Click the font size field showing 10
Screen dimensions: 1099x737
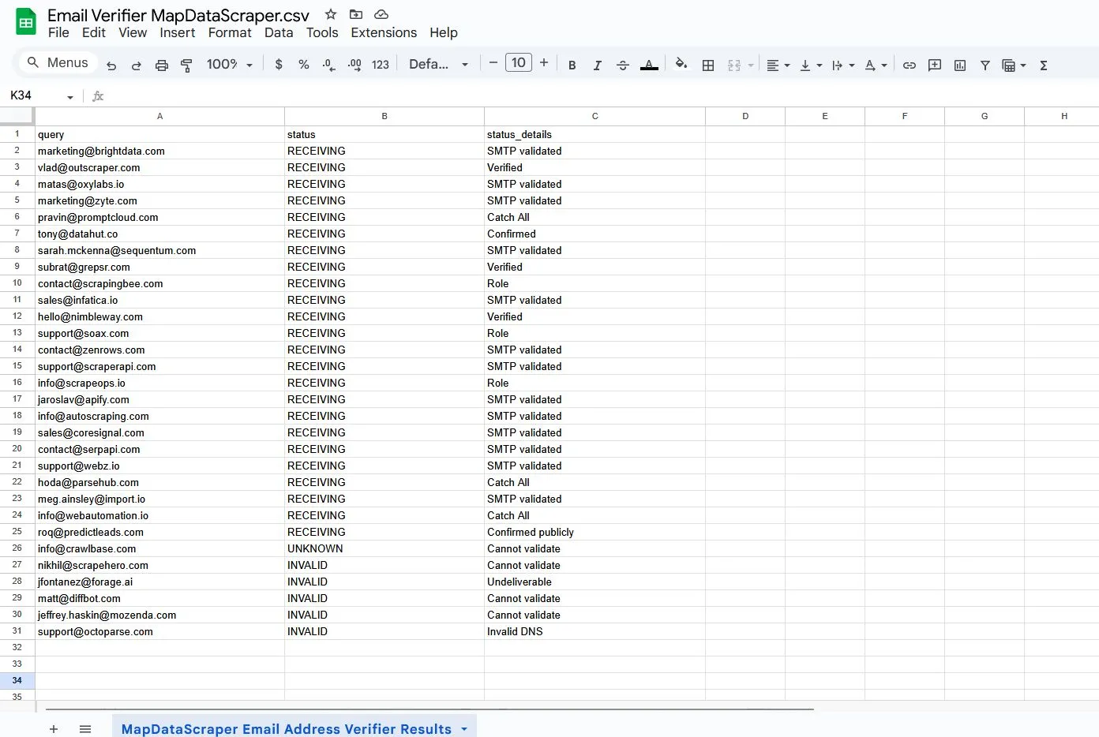point(519,63)
